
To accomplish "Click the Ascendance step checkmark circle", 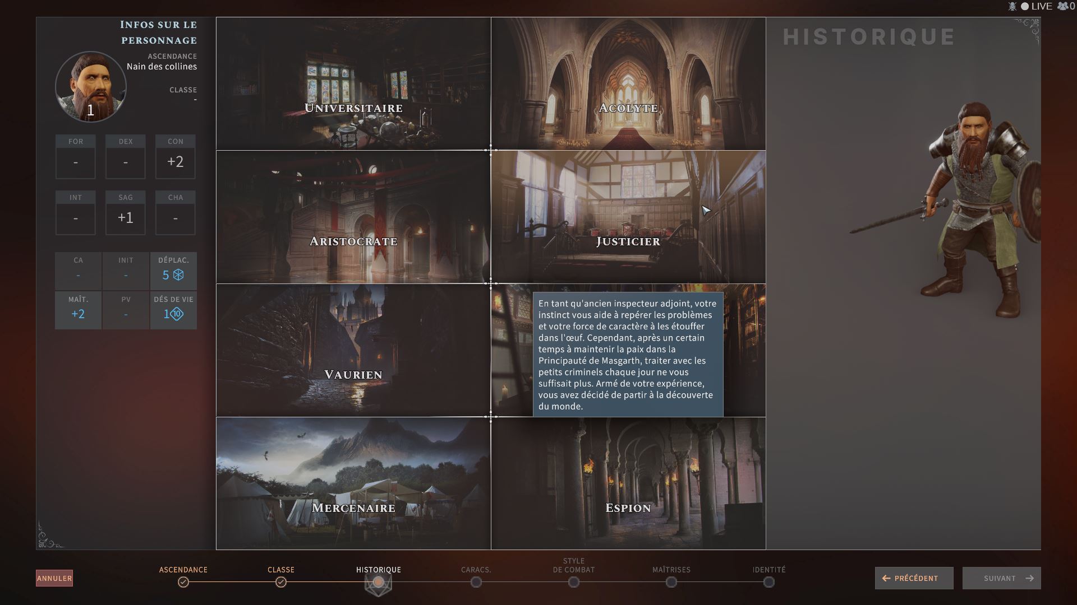I will tap(183, 582).
